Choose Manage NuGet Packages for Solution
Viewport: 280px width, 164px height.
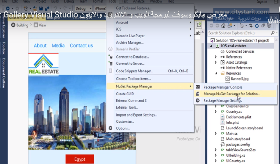click(x=235, y=94)
